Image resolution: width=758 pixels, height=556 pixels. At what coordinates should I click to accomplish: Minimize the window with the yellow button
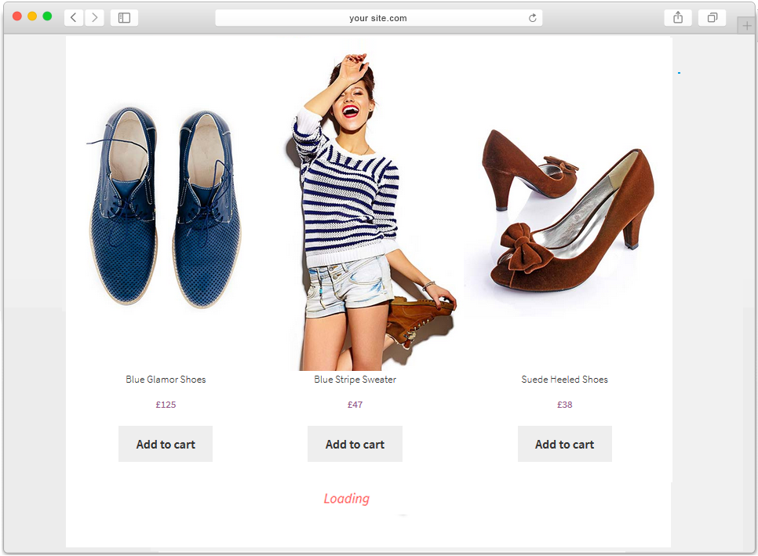click(x=32, y=16)
